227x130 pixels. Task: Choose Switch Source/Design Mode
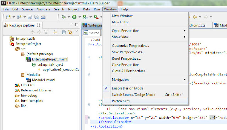(145, 95)
